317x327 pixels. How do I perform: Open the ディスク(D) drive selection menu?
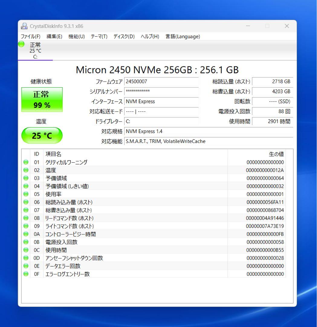(x=124, y=36)
